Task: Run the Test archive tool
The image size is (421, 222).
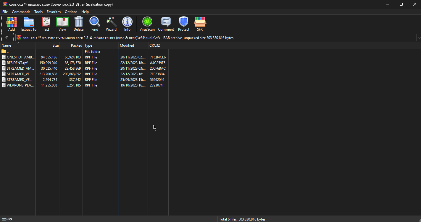Action: click(46, 24)
